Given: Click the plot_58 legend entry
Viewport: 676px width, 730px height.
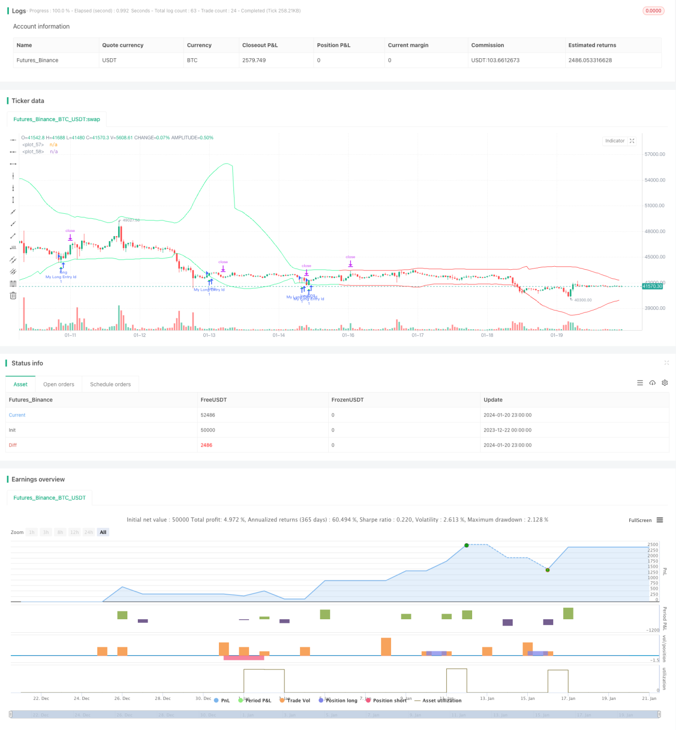Looking at the screenshot, I should pos(40,152).
